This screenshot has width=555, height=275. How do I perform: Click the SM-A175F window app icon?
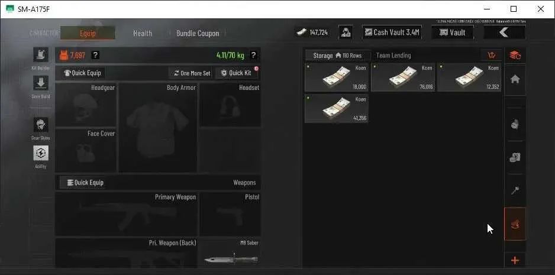click(10, 9)
